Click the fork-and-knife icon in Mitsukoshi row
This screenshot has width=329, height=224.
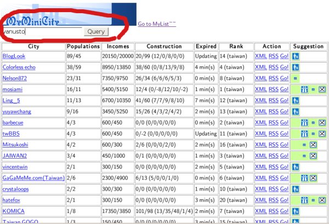pos(313,145)
